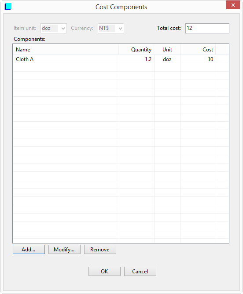Open the Currency dropdown showing NT$

pos(111,28)
